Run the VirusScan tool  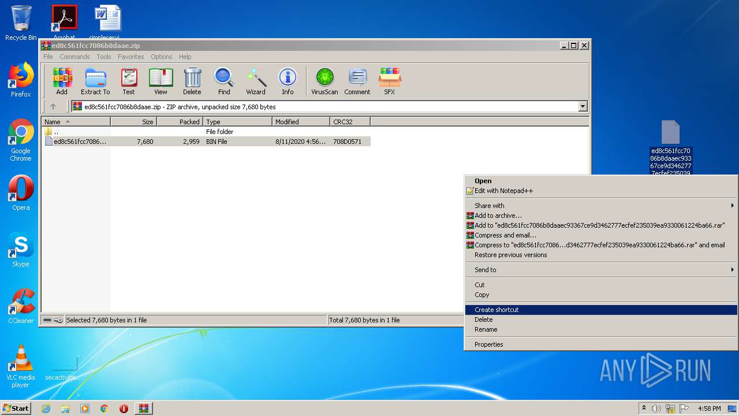324,81
